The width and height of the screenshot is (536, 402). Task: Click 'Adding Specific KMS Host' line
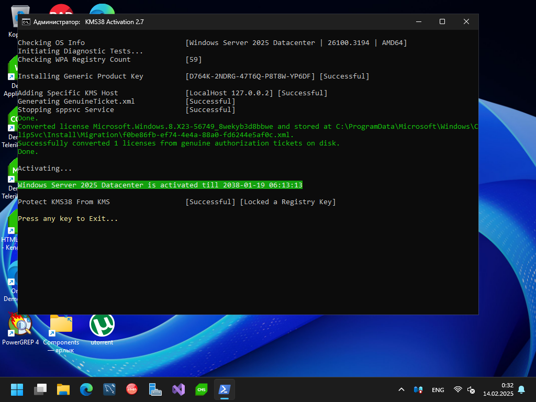(68, 93)
